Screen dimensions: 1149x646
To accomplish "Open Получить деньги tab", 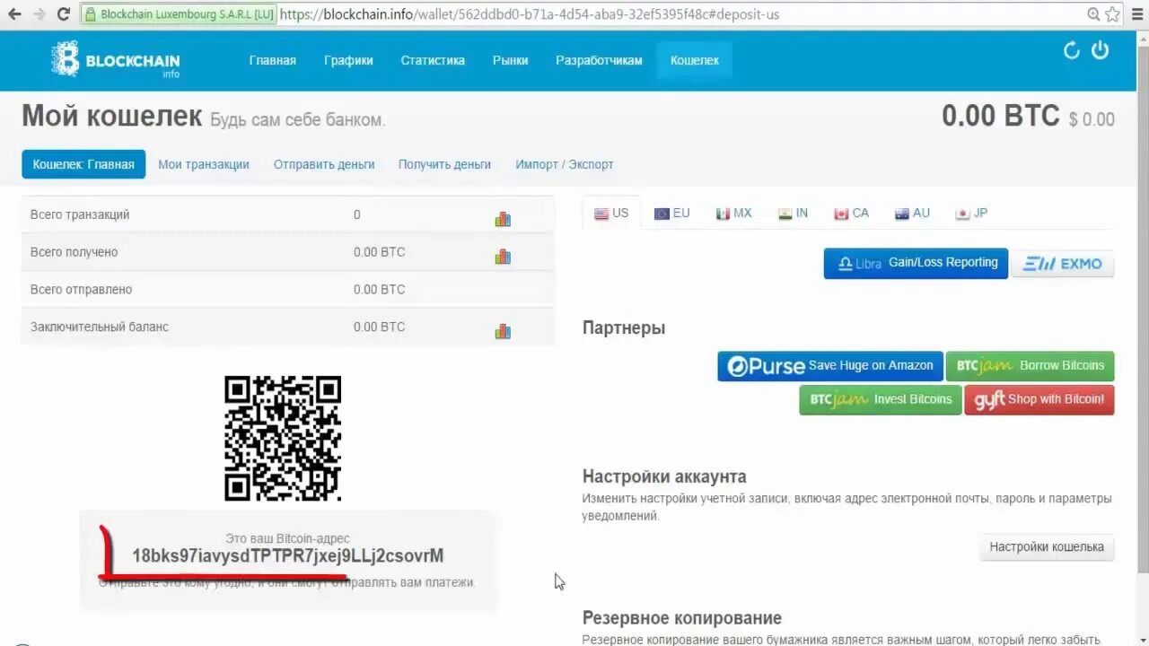I will click(444, 164).
